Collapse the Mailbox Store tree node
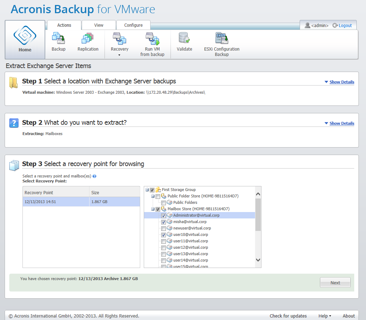Image resolution: width=366 pixels, height=320 pixels. pos(153,209)
